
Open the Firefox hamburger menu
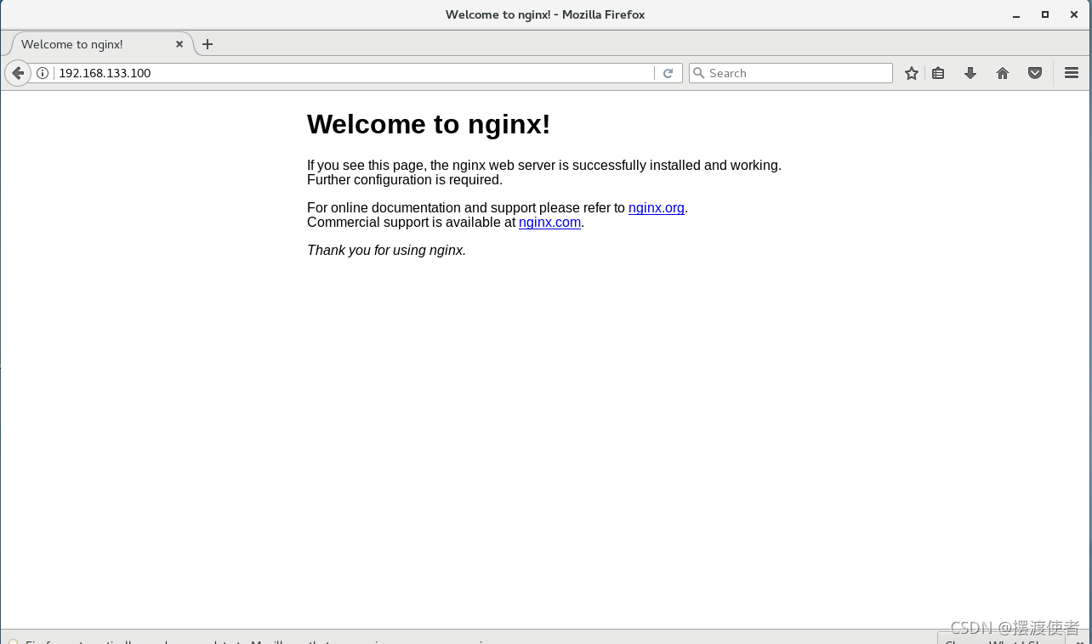click(x=1072, y=73)
